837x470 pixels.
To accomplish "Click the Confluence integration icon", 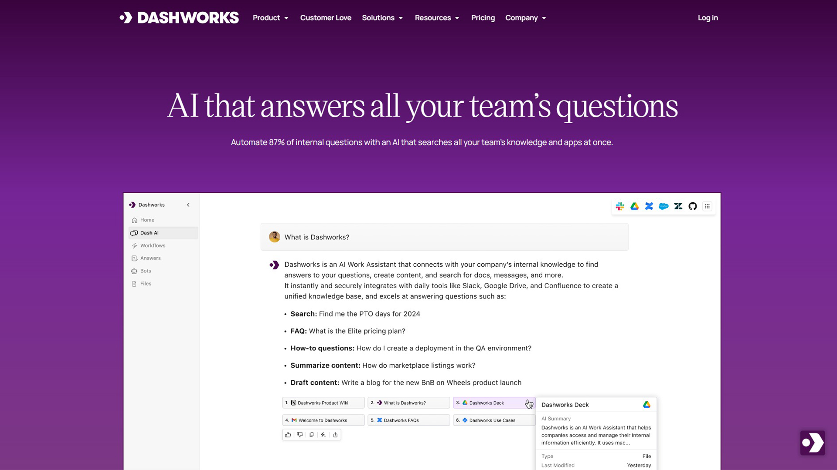I will [x=649, y=206].
